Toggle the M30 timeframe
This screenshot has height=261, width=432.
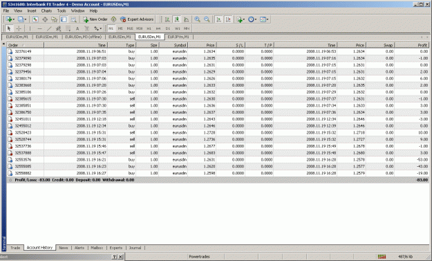[x=140, y=28]
